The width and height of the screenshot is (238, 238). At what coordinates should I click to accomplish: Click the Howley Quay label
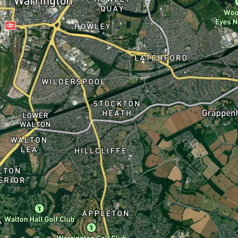click(112, 6)
